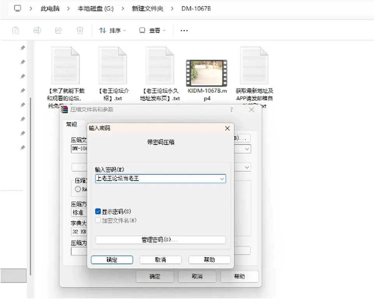Image resolution: width=374 pixels, height=299 pixels.
Task: Click 帮助 in the 输入密码 dialog
Action: coord(210,260)
